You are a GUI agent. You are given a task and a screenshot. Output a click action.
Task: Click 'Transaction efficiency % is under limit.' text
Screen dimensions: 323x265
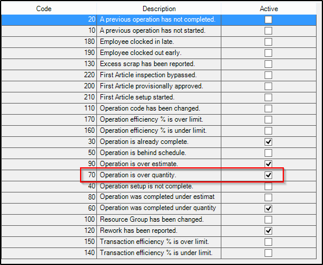click(156, 253)
